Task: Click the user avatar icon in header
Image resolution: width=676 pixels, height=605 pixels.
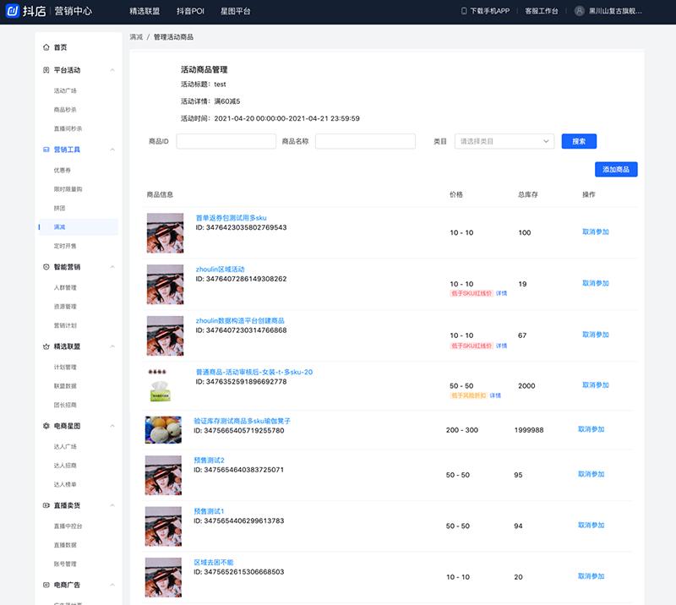Action: (579, 11)
